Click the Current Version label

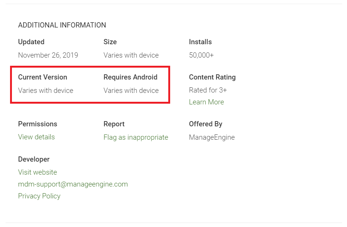[x=42, y=77]
